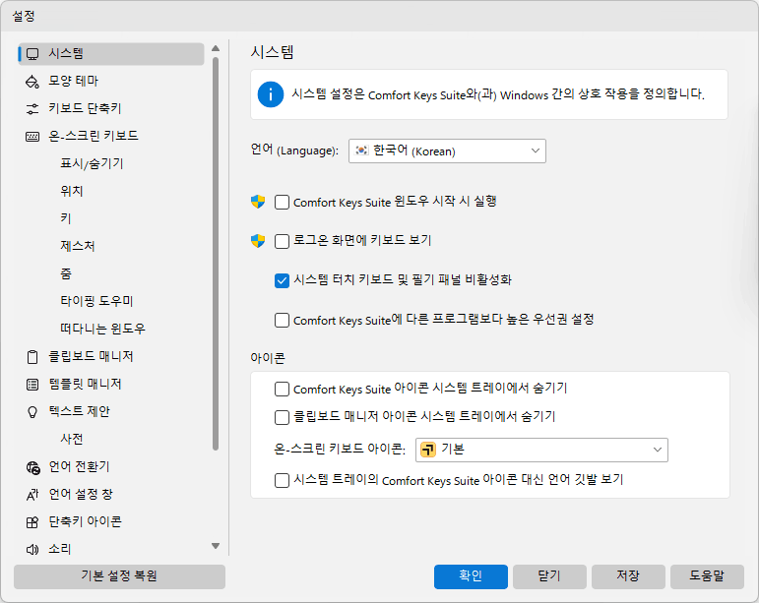Screen dimensions: 759x603
Task: Click the sidebar vertical scrollbar thumb
Action: pos(216,254)
